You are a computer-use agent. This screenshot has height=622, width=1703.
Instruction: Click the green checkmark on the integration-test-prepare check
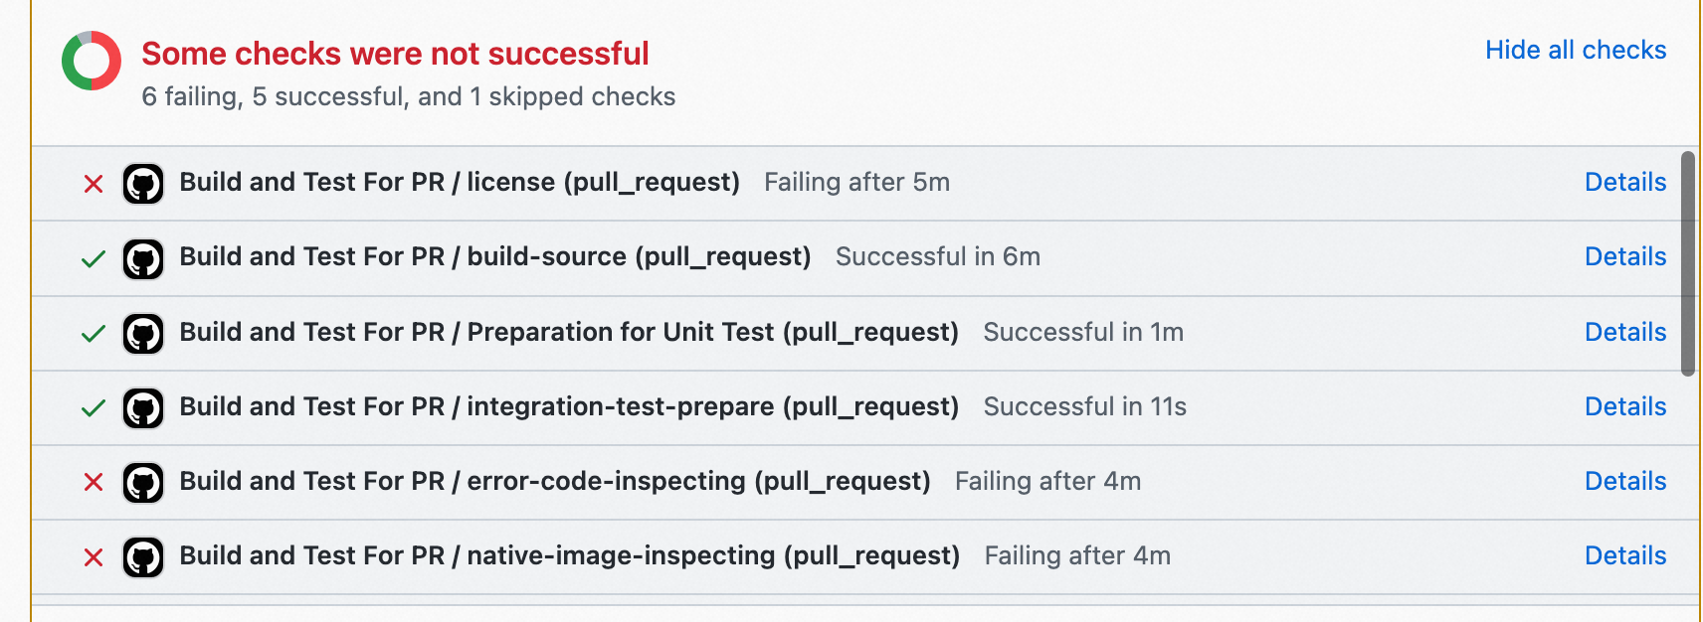point(94,408)
